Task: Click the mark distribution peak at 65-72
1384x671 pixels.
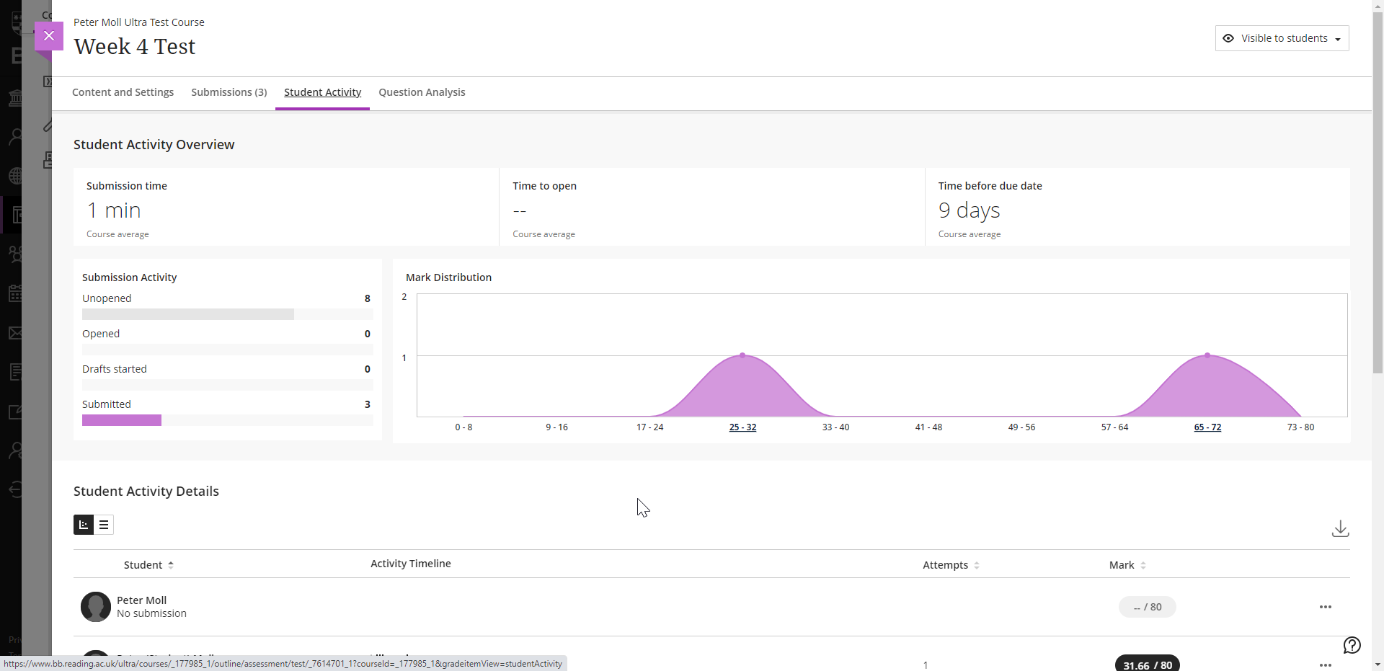Action: (x=1207, y=356)
